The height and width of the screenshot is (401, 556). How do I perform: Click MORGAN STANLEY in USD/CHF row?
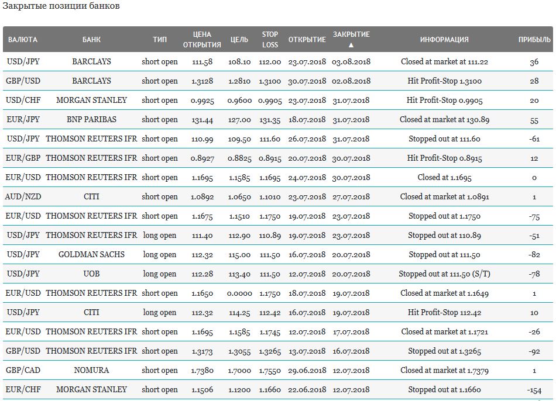click(x=91, y=101)
